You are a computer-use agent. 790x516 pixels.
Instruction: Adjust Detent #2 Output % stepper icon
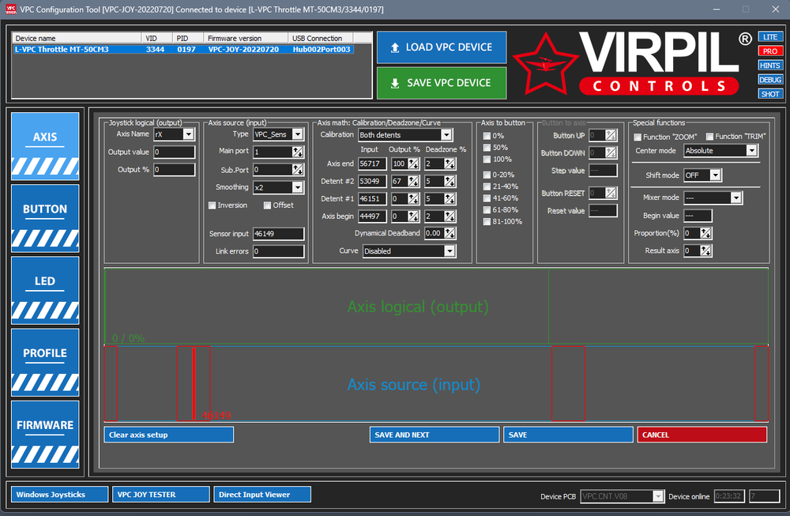(x=414, y=182)
